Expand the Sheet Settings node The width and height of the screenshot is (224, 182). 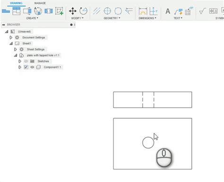[x=15, y=50]
